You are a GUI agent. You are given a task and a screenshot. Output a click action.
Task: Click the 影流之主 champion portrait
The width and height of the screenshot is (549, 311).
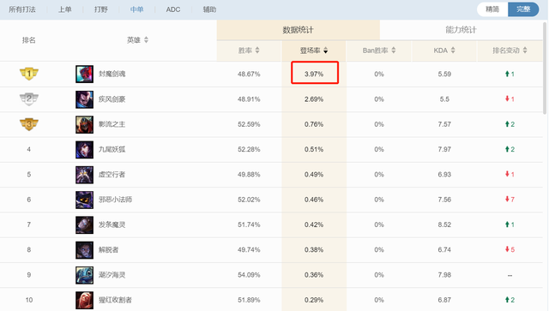click(84, 124)
